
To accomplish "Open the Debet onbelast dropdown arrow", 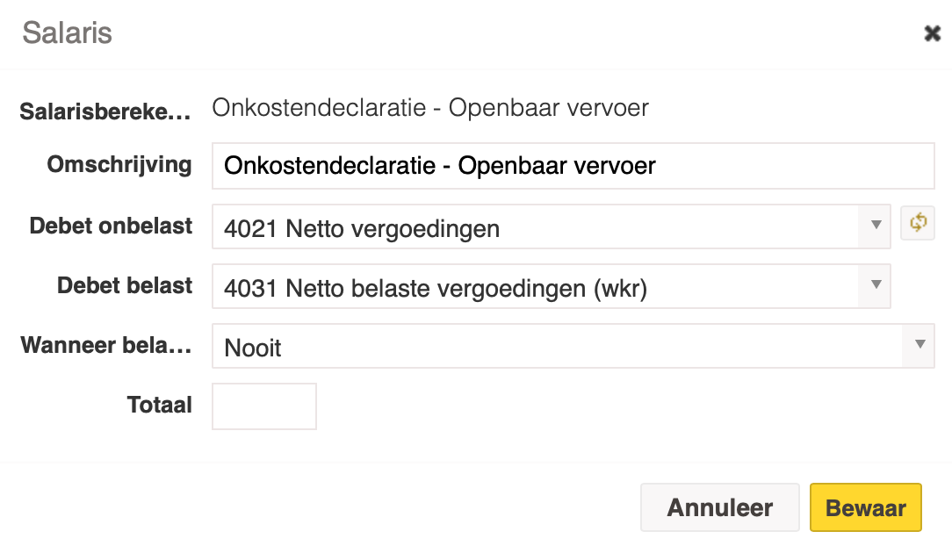I will tap(875, 226).
